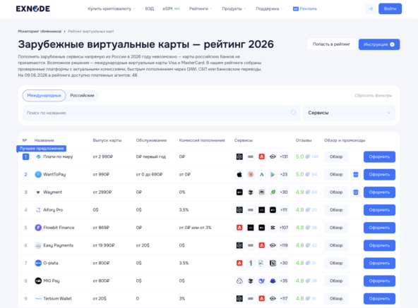Click Плати по миру logo icon
Screen dimensions: 418x308
tap(38, 156)
